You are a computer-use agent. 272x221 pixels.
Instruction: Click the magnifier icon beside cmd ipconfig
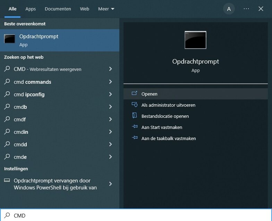click(x=7, y=94)
